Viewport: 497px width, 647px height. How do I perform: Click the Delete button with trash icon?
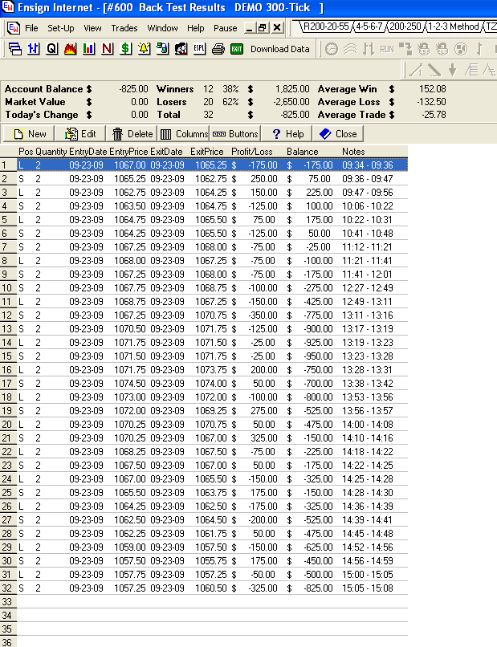coord(132,134)
